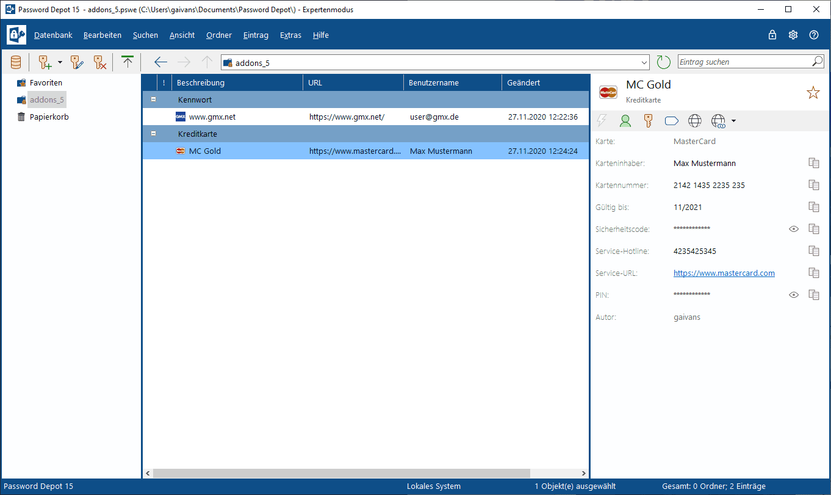Open the Bearbeiten menu

(103, 35)
